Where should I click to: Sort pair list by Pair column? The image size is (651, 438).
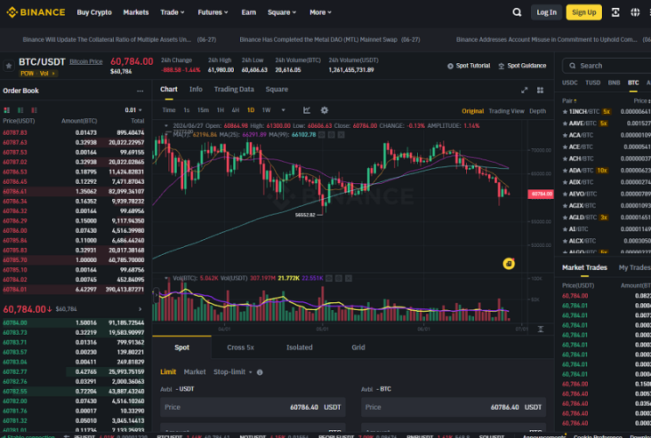(570, 101)
